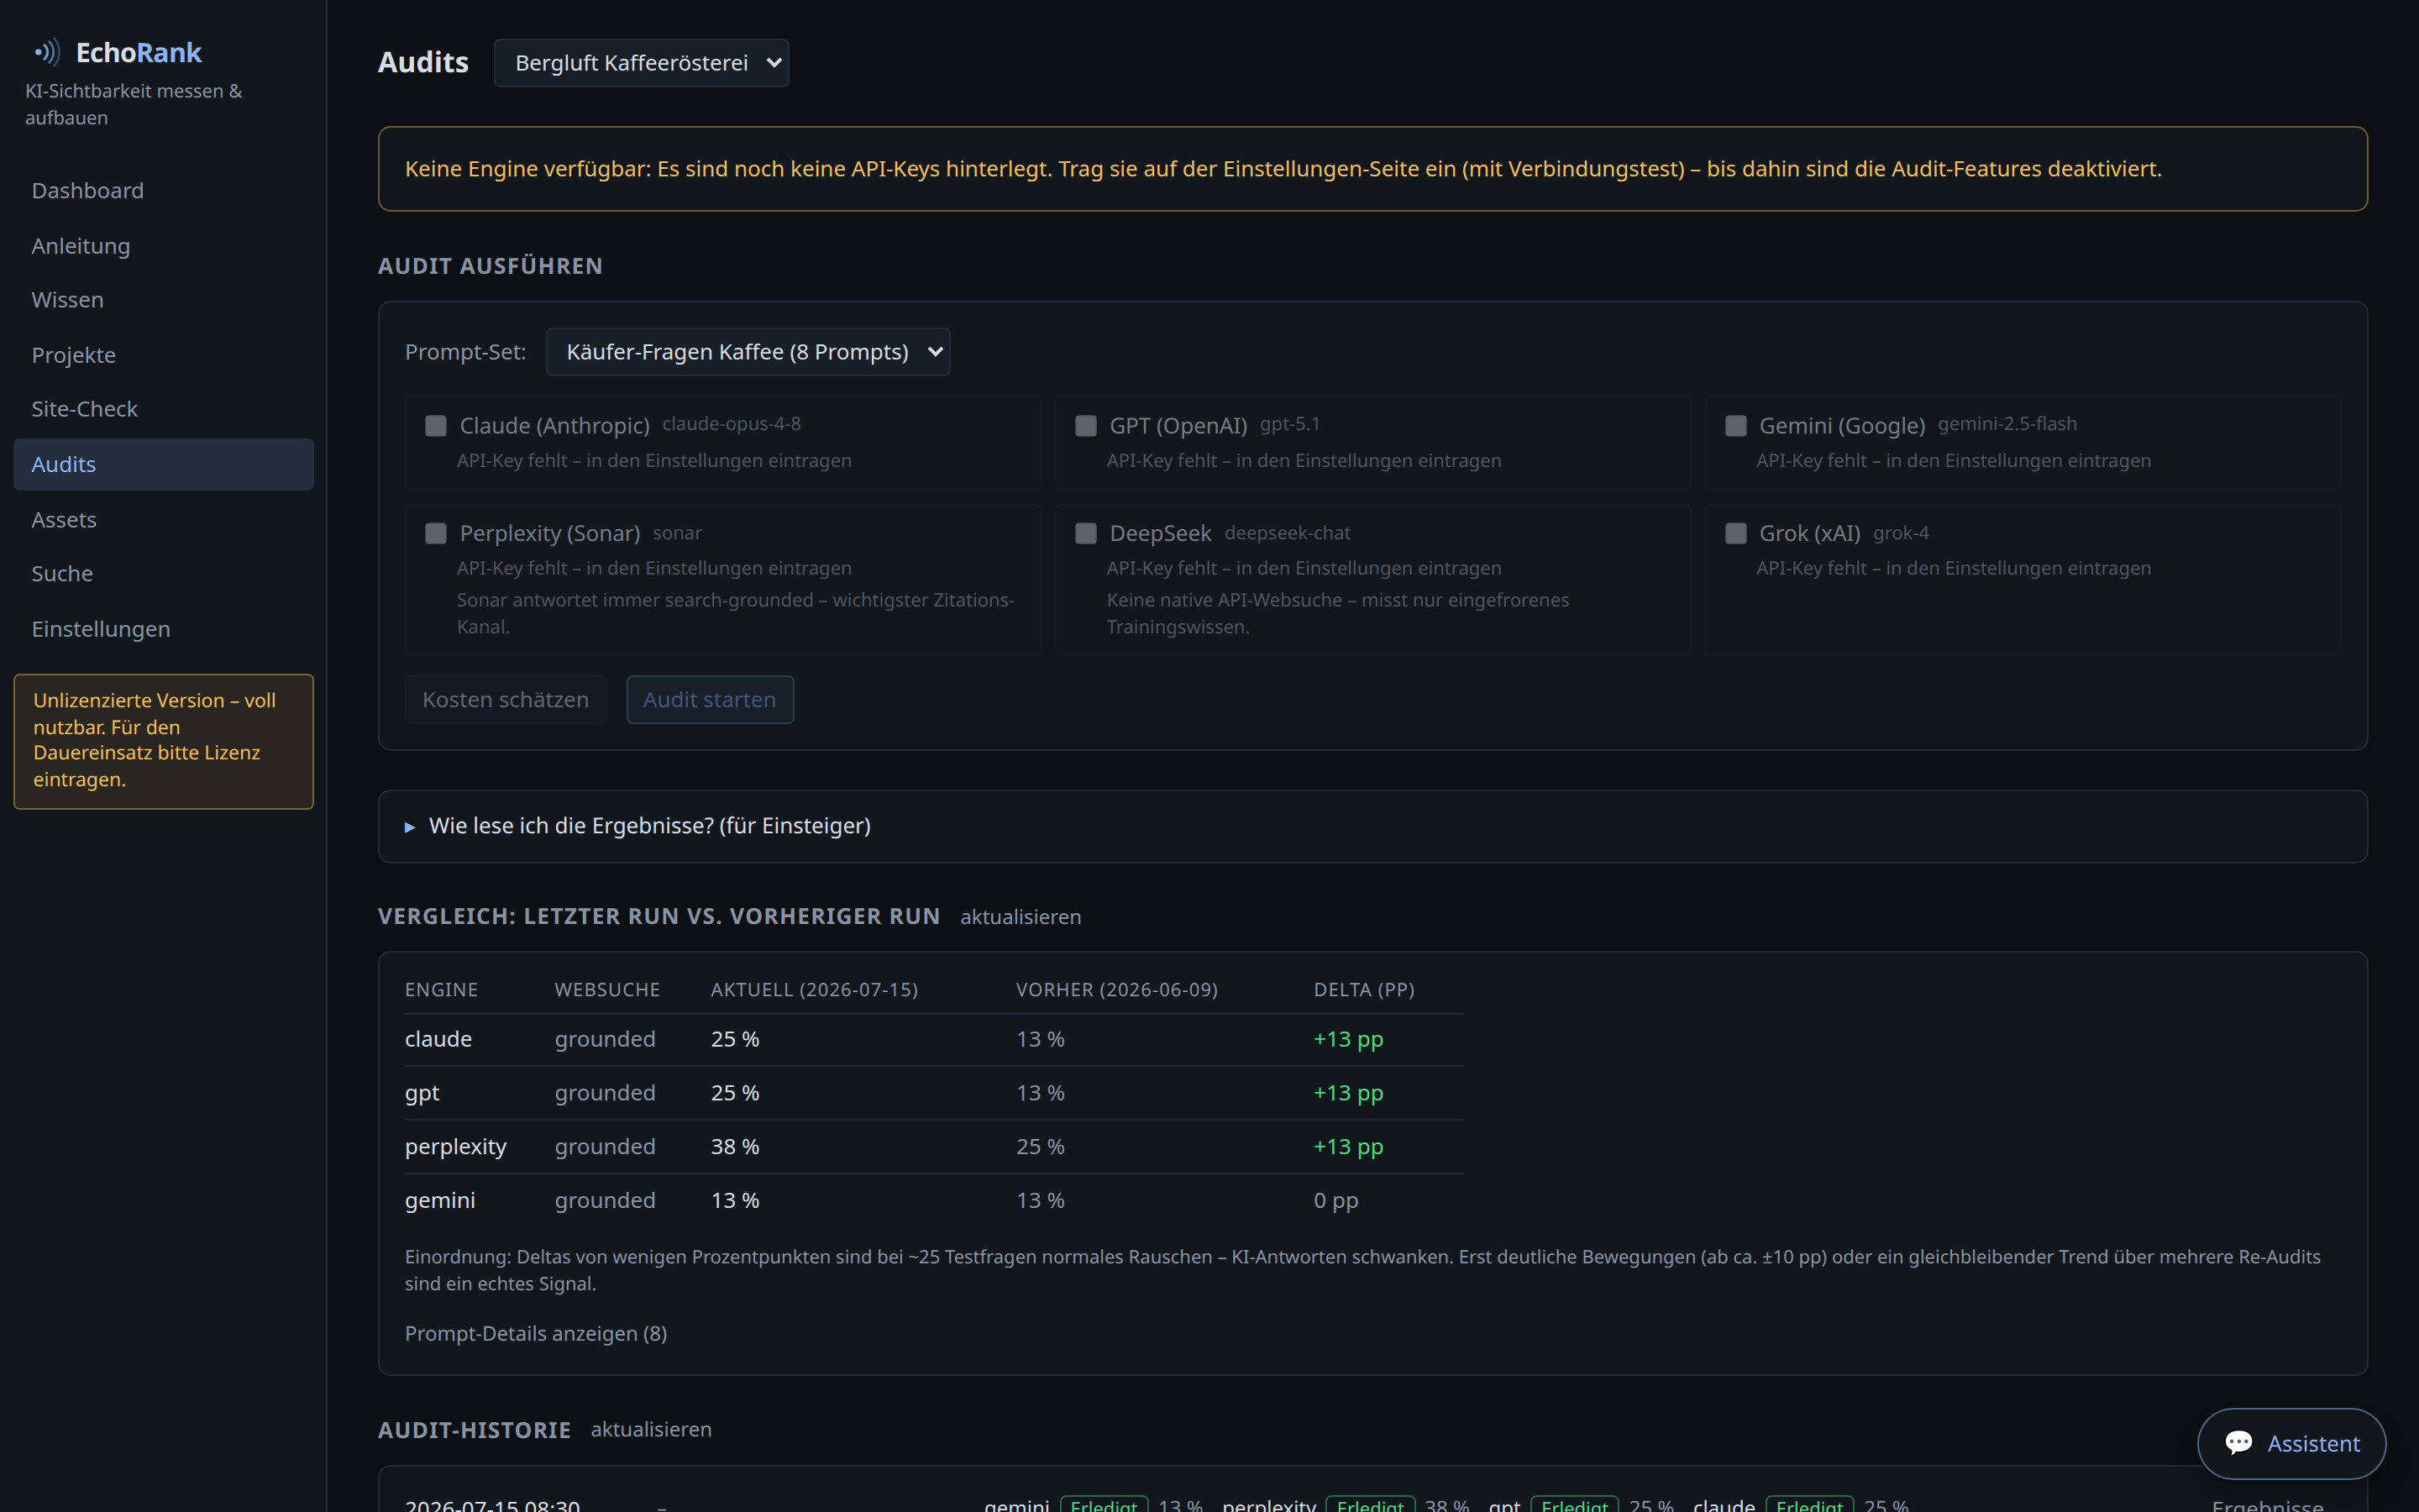Image resolution: width=2419 pixels, height=1512 pixels.
Task: Tick the Perplexity (Sonar) engine checkbox
Action: pos(436,533)
